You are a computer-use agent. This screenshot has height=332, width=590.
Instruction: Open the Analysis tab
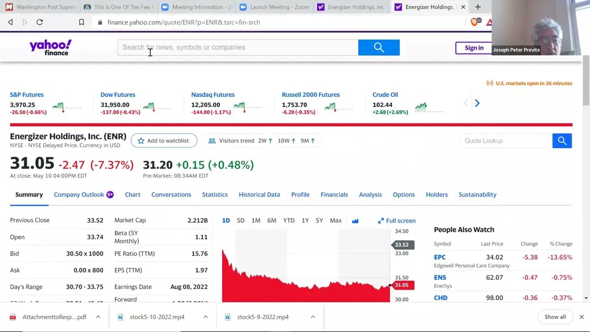pyautogui.click(x=370, y=195)
